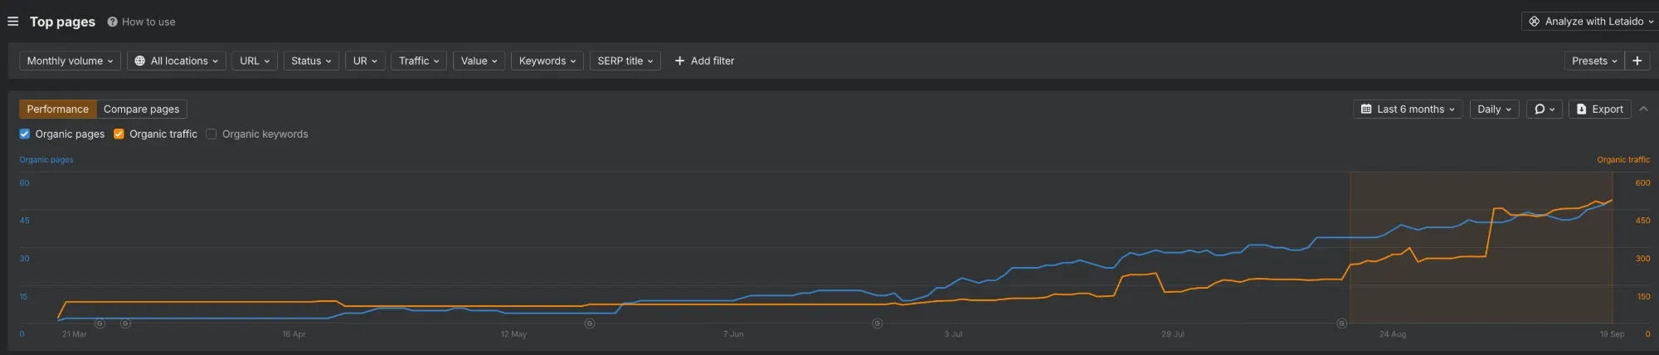Open the SERP title filter dropdown
The width and height of the screenshot is (1659, 355).
625,61
